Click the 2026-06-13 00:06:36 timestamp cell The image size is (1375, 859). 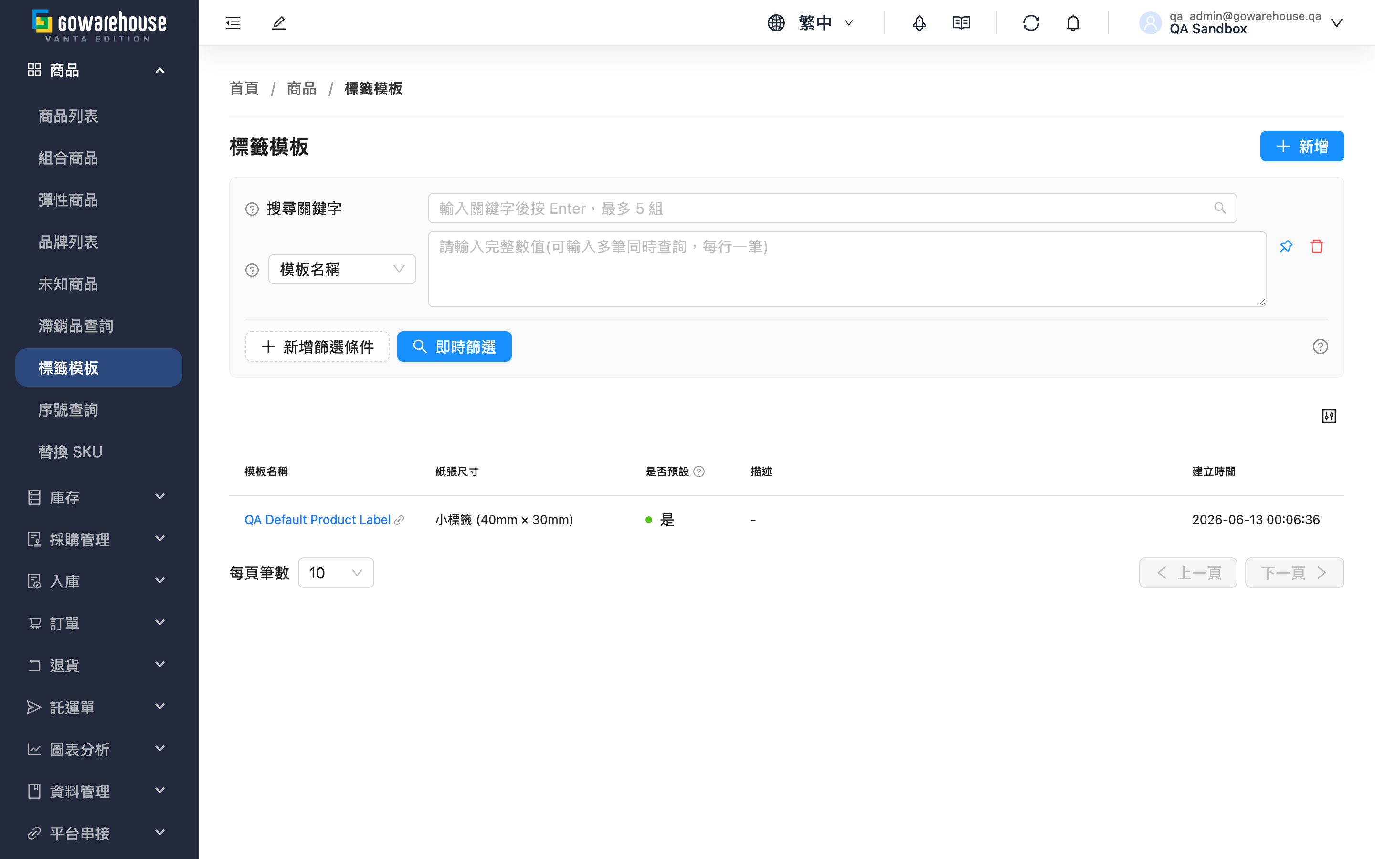(1256, 520)
